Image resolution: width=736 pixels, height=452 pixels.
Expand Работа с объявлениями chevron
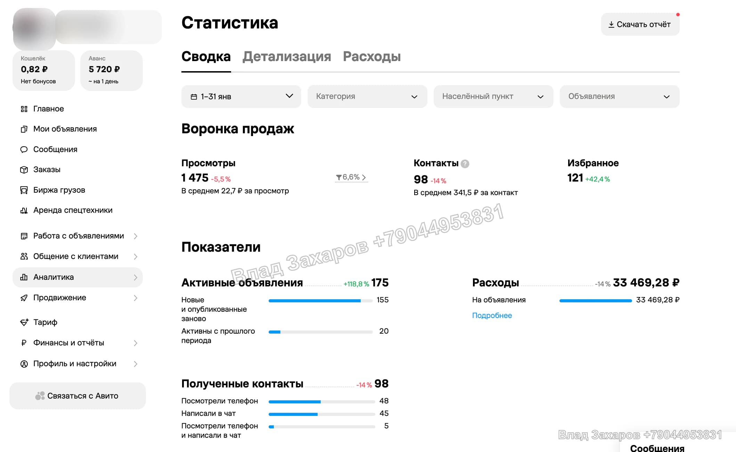tap(136, 236)
